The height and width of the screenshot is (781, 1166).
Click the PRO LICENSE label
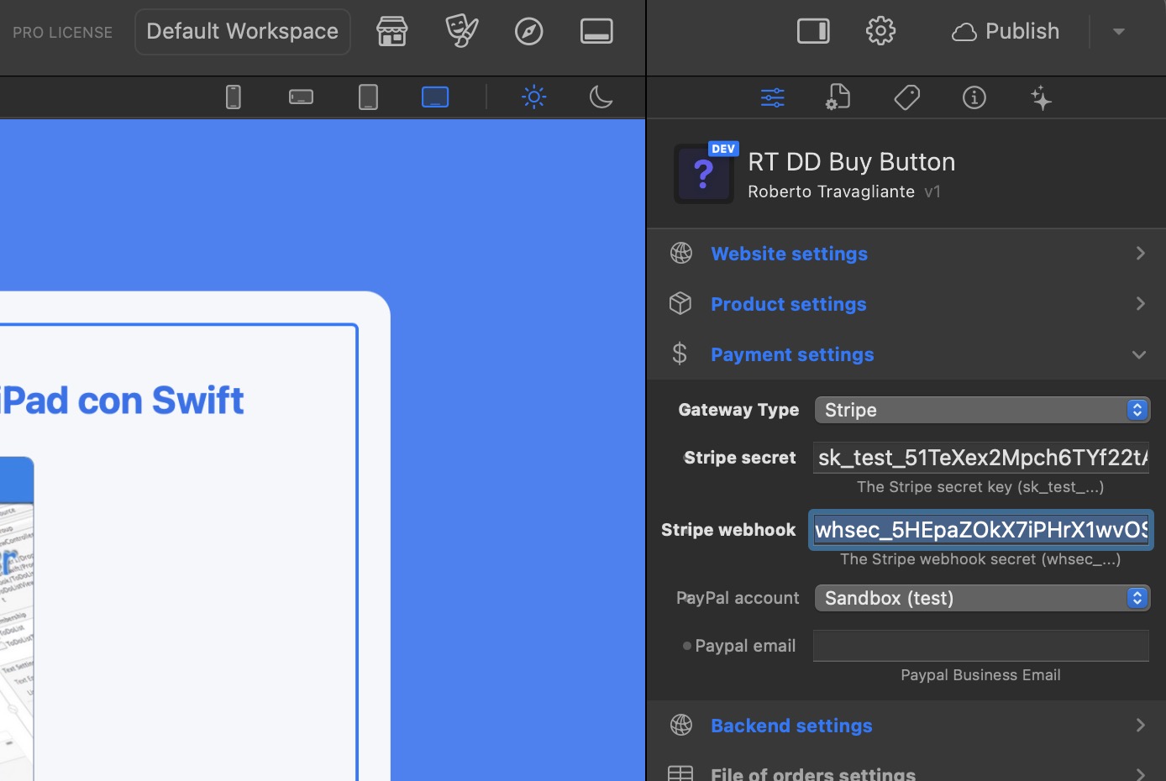[62, 33]
